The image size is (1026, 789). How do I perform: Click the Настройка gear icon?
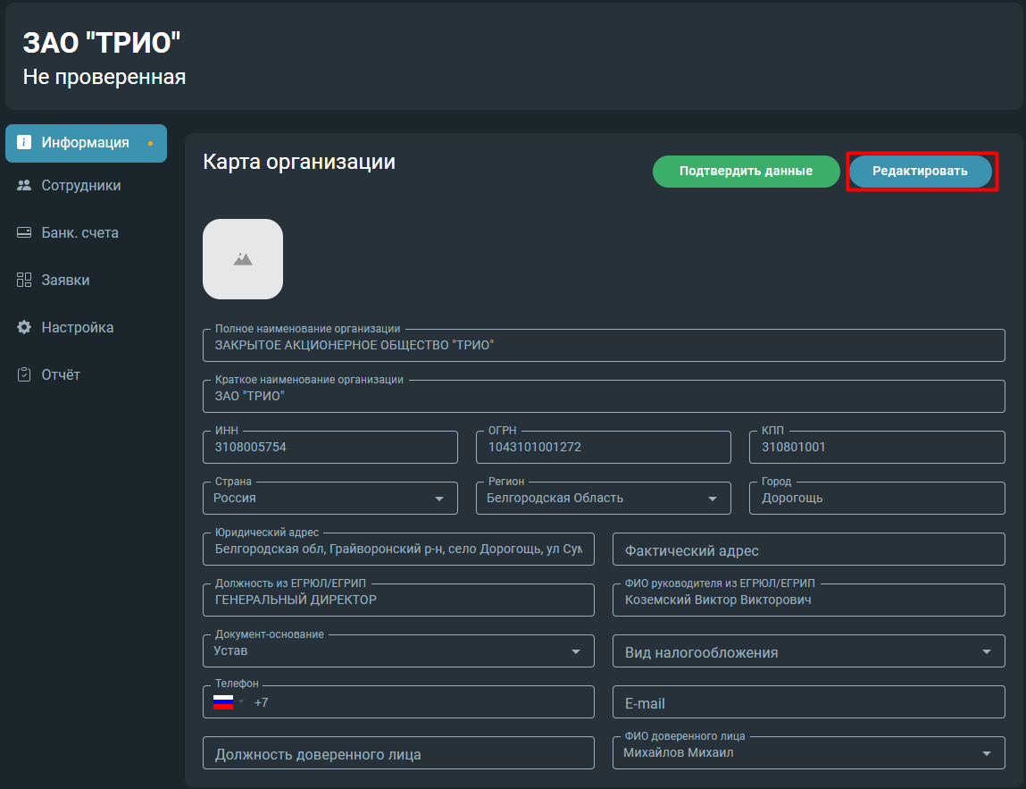24,327
